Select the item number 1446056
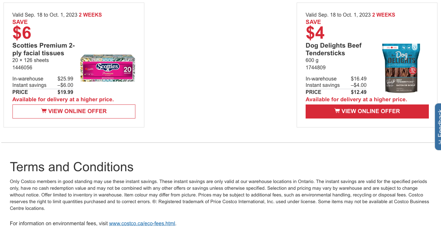 click(22, 67)
